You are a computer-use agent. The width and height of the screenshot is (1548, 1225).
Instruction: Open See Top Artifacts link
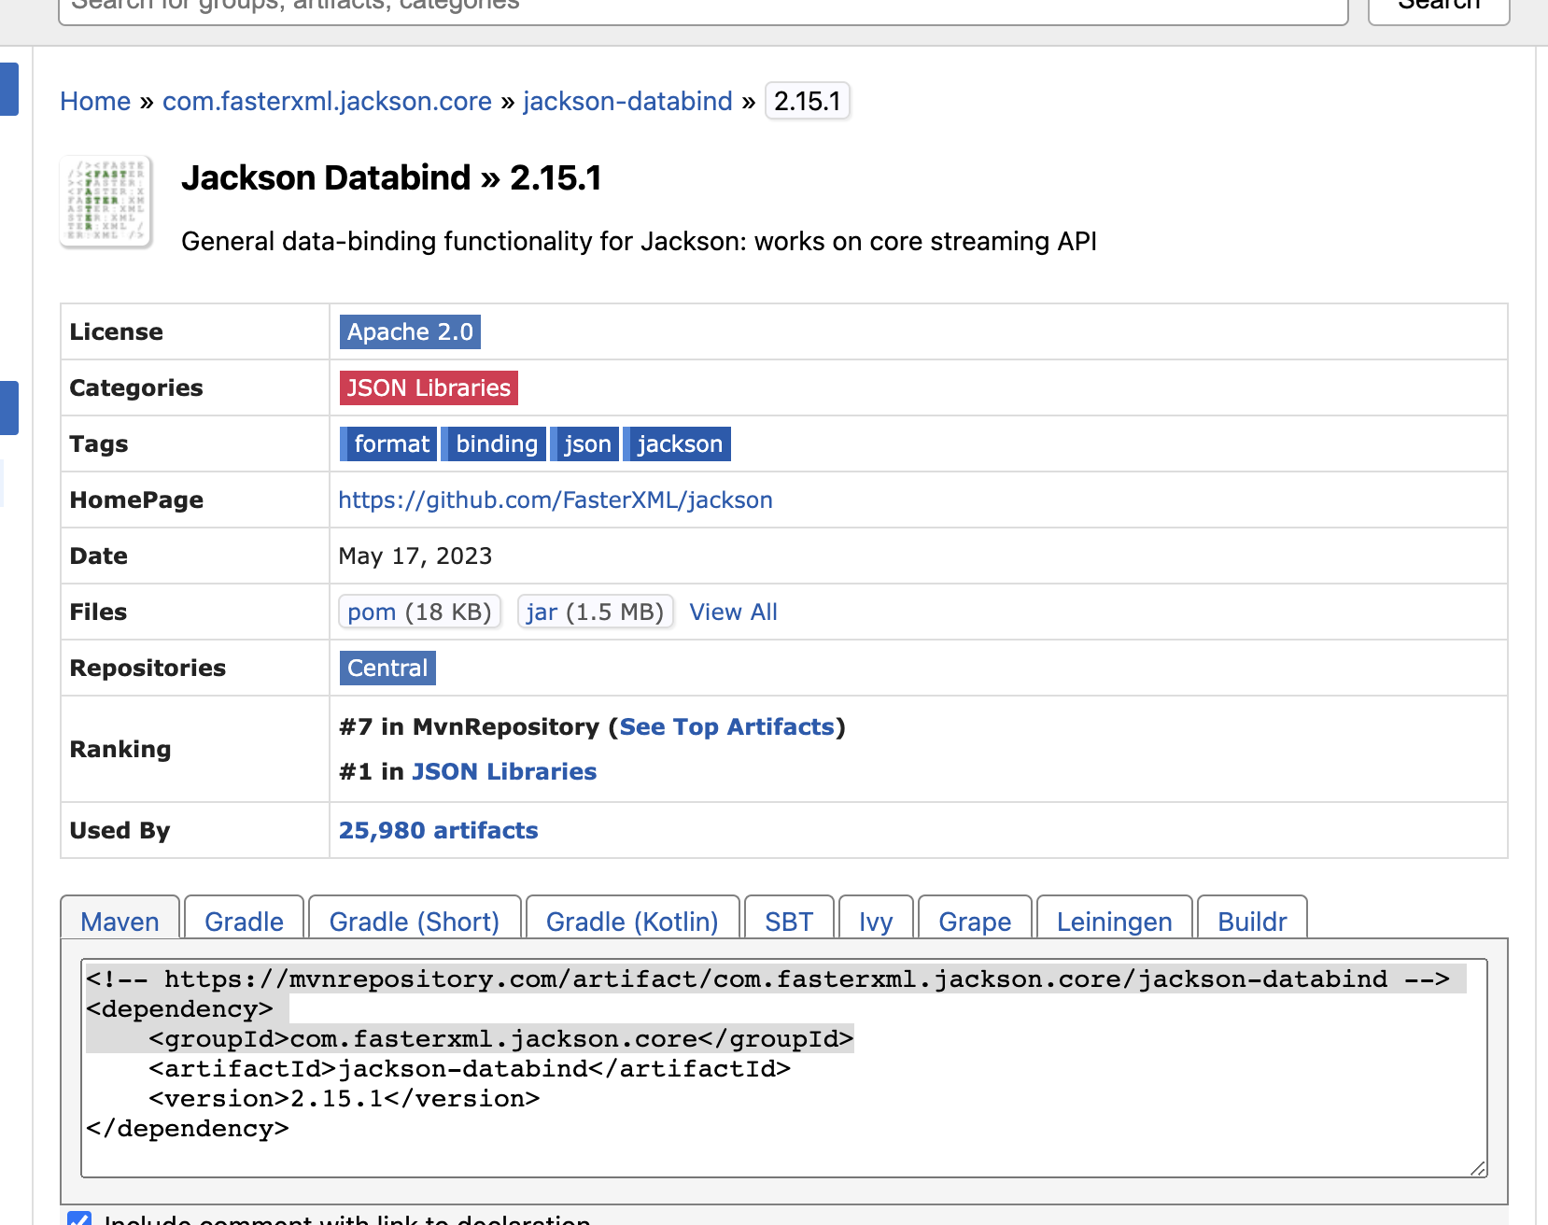click(727, 726)
